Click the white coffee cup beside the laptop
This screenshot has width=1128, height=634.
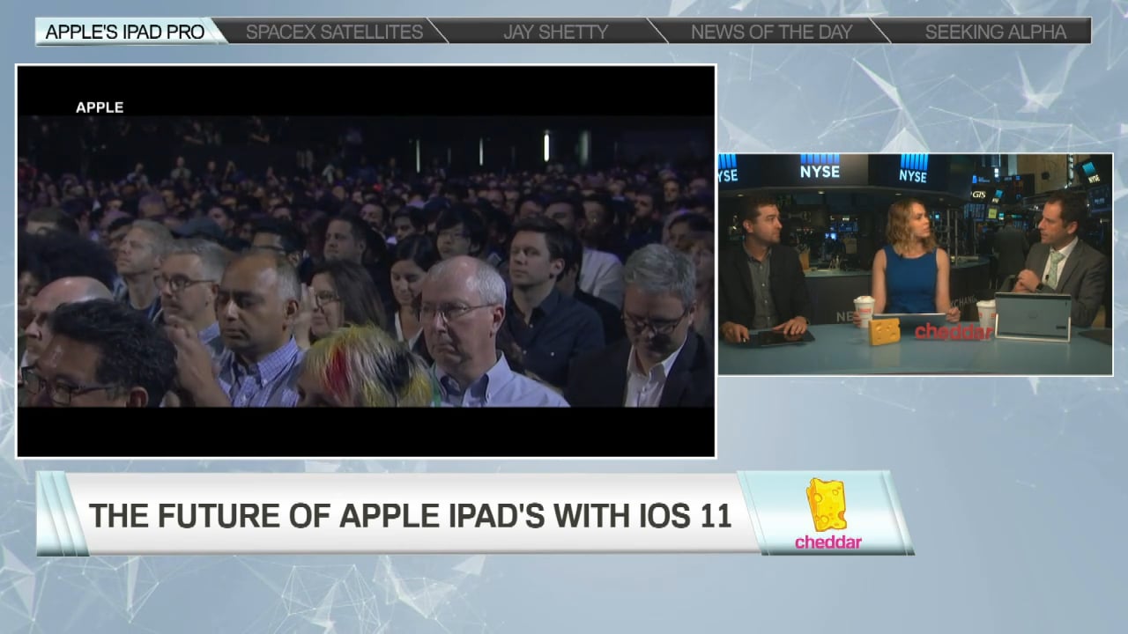point(985,312)
